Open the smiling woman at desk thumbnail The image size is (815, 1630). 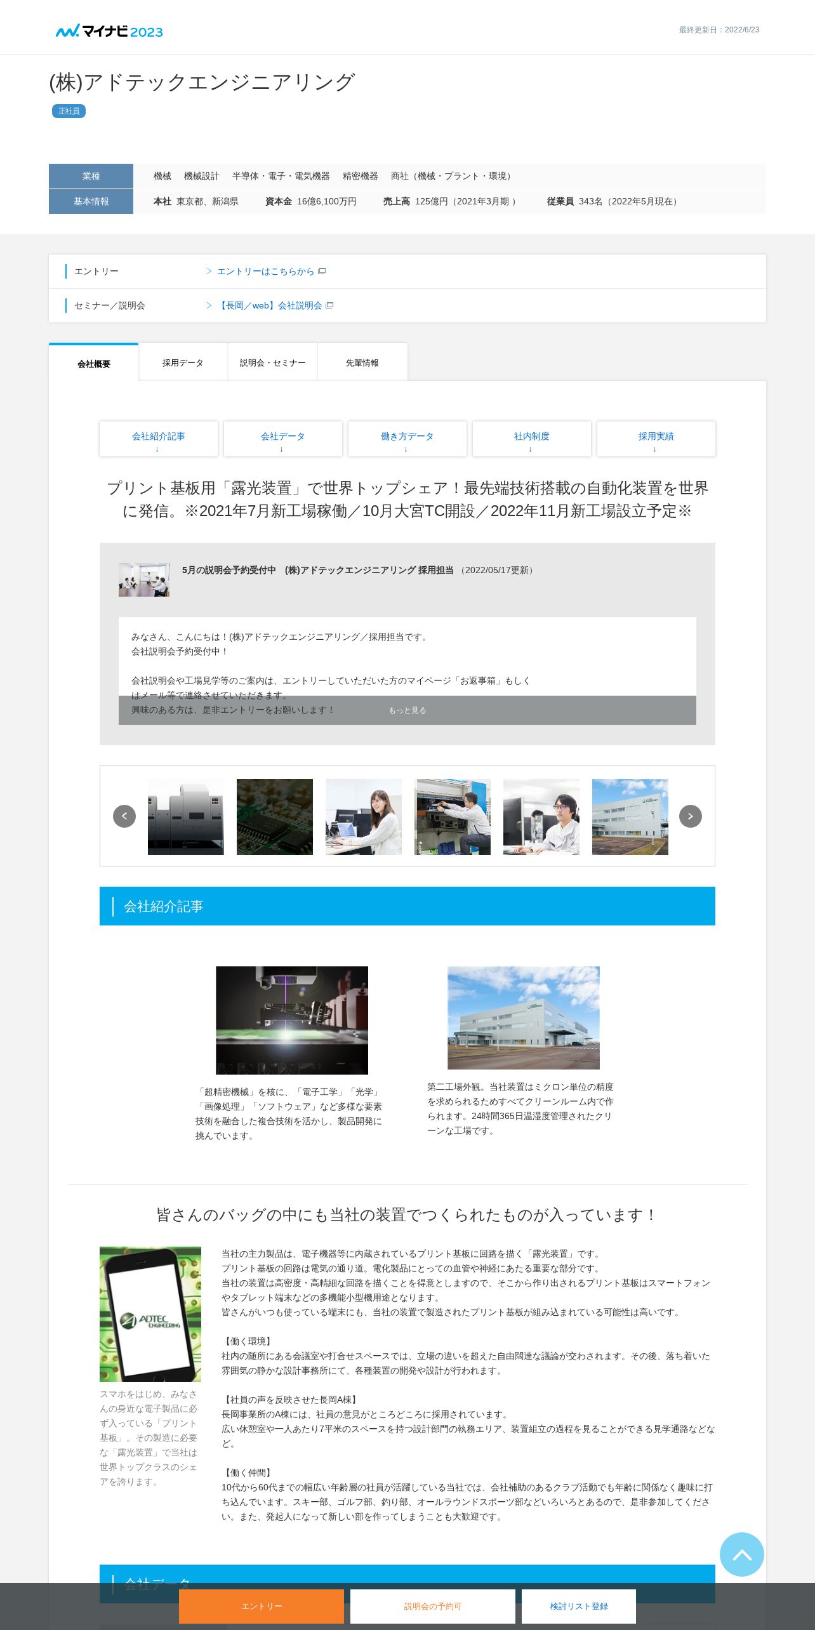click(x=364, y=817)
